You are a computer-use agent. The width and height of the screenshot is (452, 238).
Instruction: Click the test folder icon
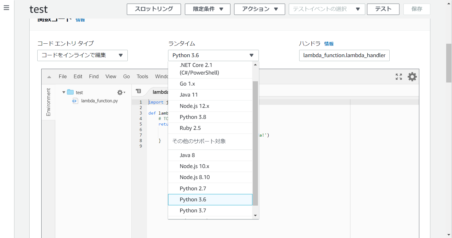click(71, 92)
